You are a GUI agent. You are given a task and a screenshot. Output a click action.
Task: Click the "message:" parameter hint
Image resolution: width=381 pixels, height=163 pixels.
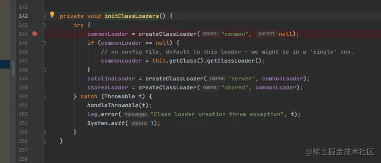pos(136,114)
